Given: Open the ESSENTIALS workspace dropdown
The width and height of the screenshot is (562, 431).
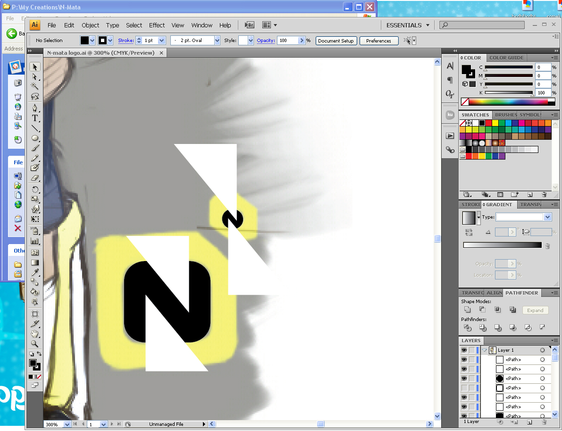Looking at the screenshot, I should point(408,25).
